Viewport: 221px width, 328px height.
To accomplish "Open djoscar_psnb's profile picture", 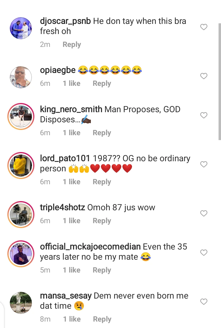I will (x=21, y=28).
